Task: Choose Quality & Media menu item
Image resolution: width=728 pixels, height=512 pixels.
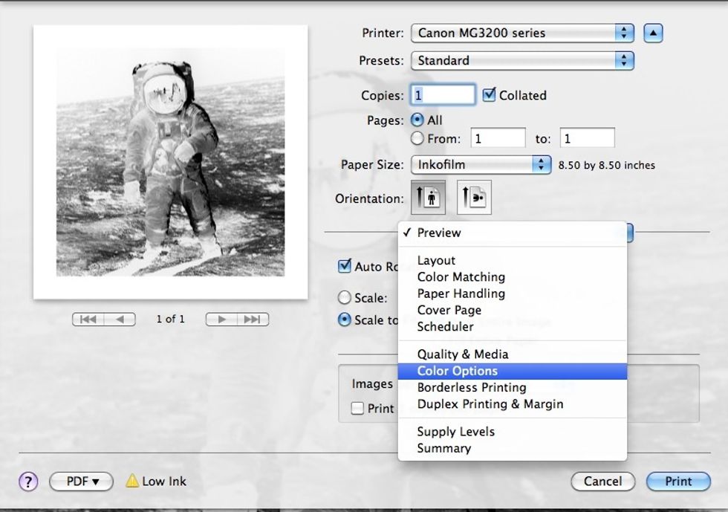Action: click(463, 354)
